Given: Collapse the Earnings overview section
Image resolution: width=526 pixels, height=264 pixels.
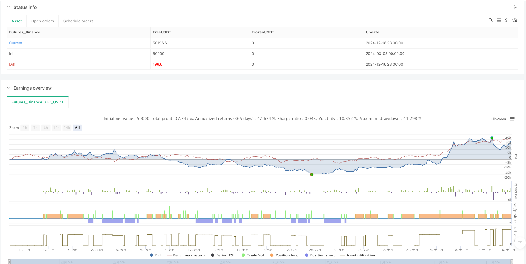Looking at the screenshot, I should 8,88.
